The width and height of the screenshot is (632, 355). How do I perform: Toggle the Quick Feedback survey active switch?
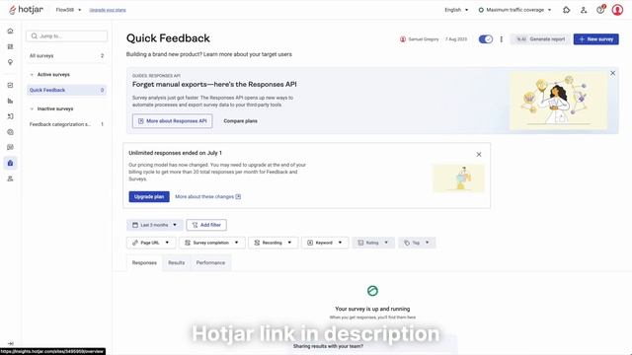tap(485, 39)
